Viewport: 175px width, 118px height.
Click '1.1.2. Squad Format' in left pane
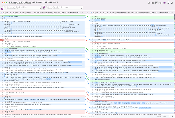[x=11, y=49]
